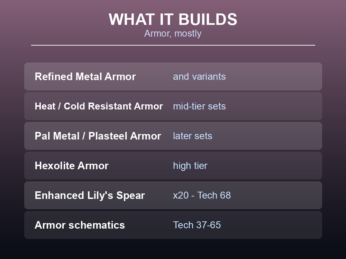This screenshot has height=259, width=346.
Task: Click the WHAT IT BUILDS heading
Action: (173, 19)
